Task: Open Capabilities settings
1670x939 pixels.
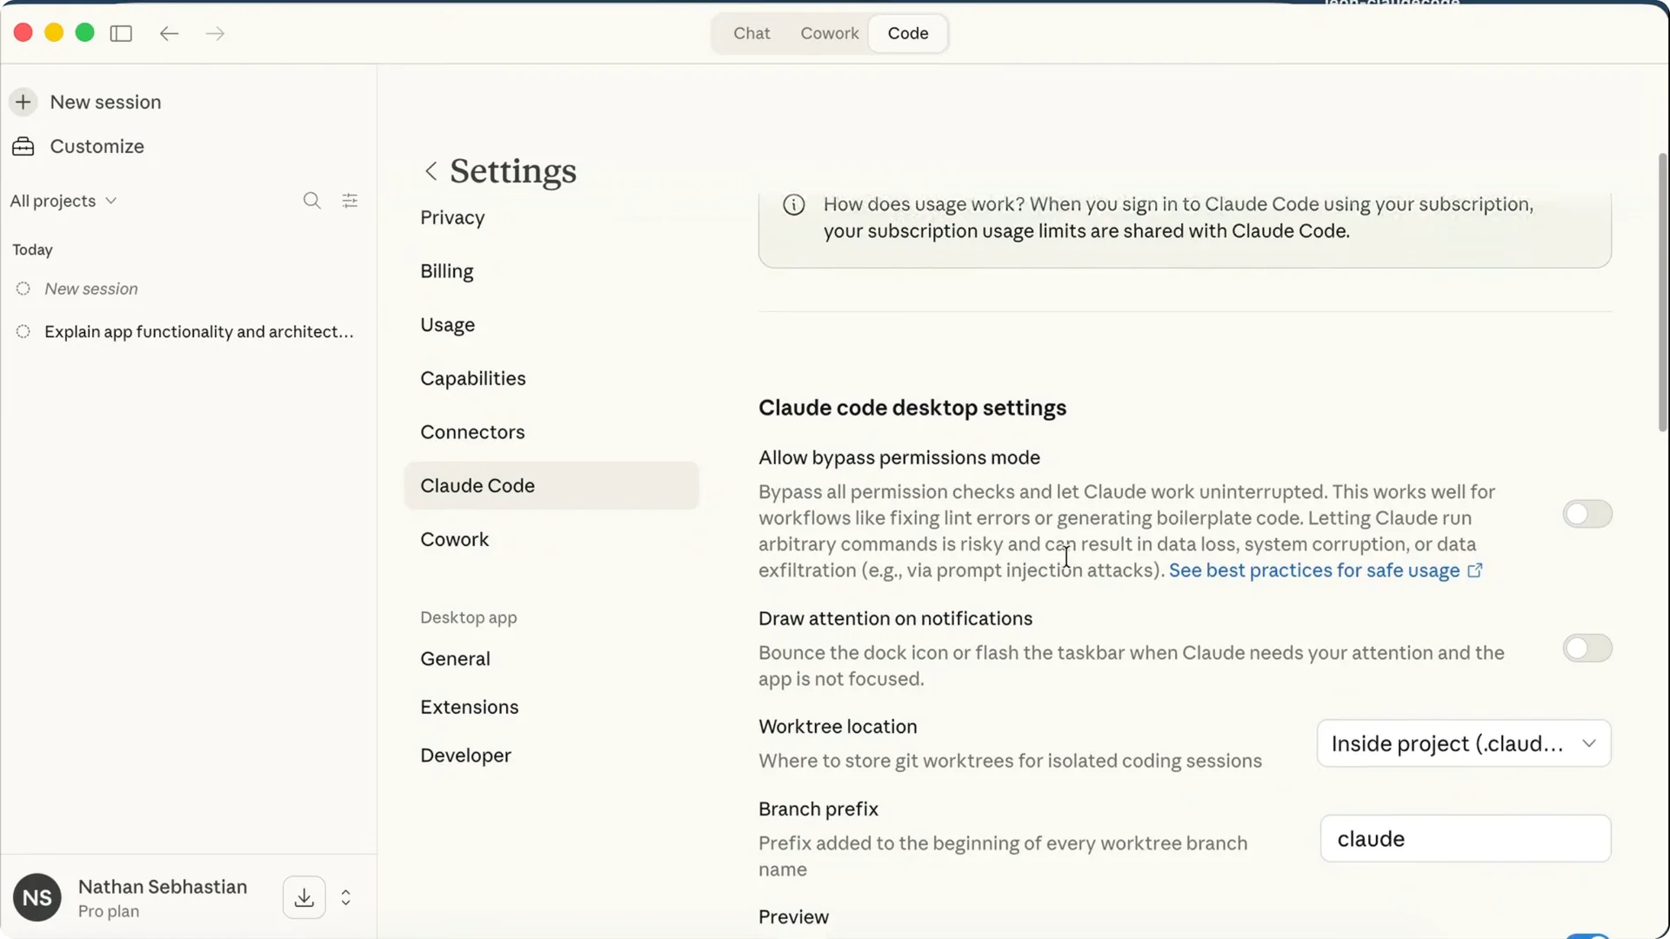Action: (472, 378)
